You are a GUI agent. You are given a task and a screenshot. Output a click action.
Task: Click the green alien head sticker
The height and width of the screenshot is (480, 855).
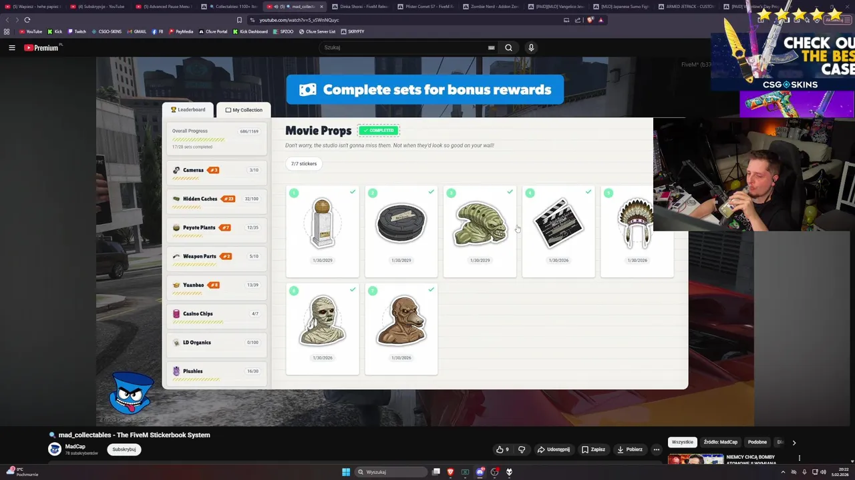[480, 224]
